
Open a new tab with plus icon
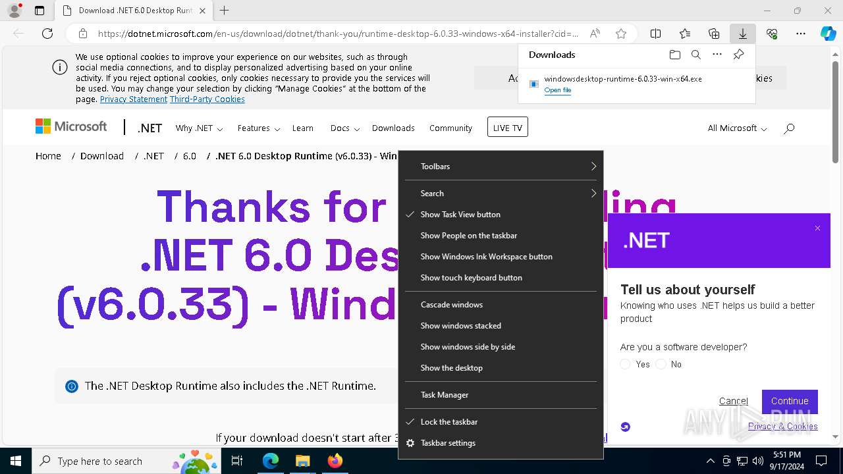tap(225, 11)
